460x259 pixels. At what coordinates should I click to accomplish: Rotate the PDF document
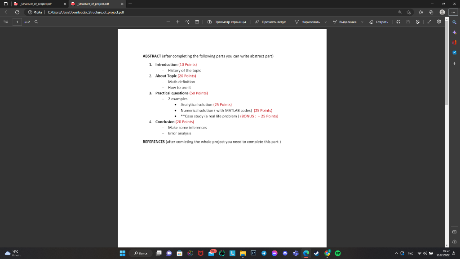[x=187, y=21]
